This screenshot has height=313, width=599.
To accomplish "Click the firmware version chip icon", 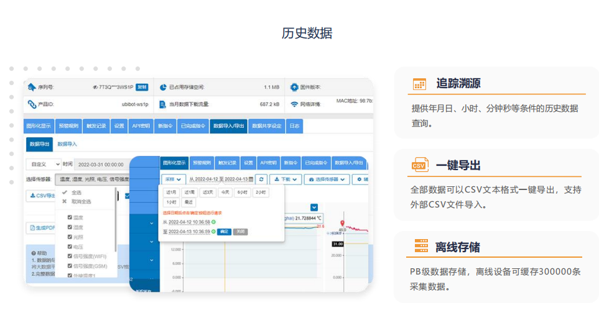I will coord(294,88).
